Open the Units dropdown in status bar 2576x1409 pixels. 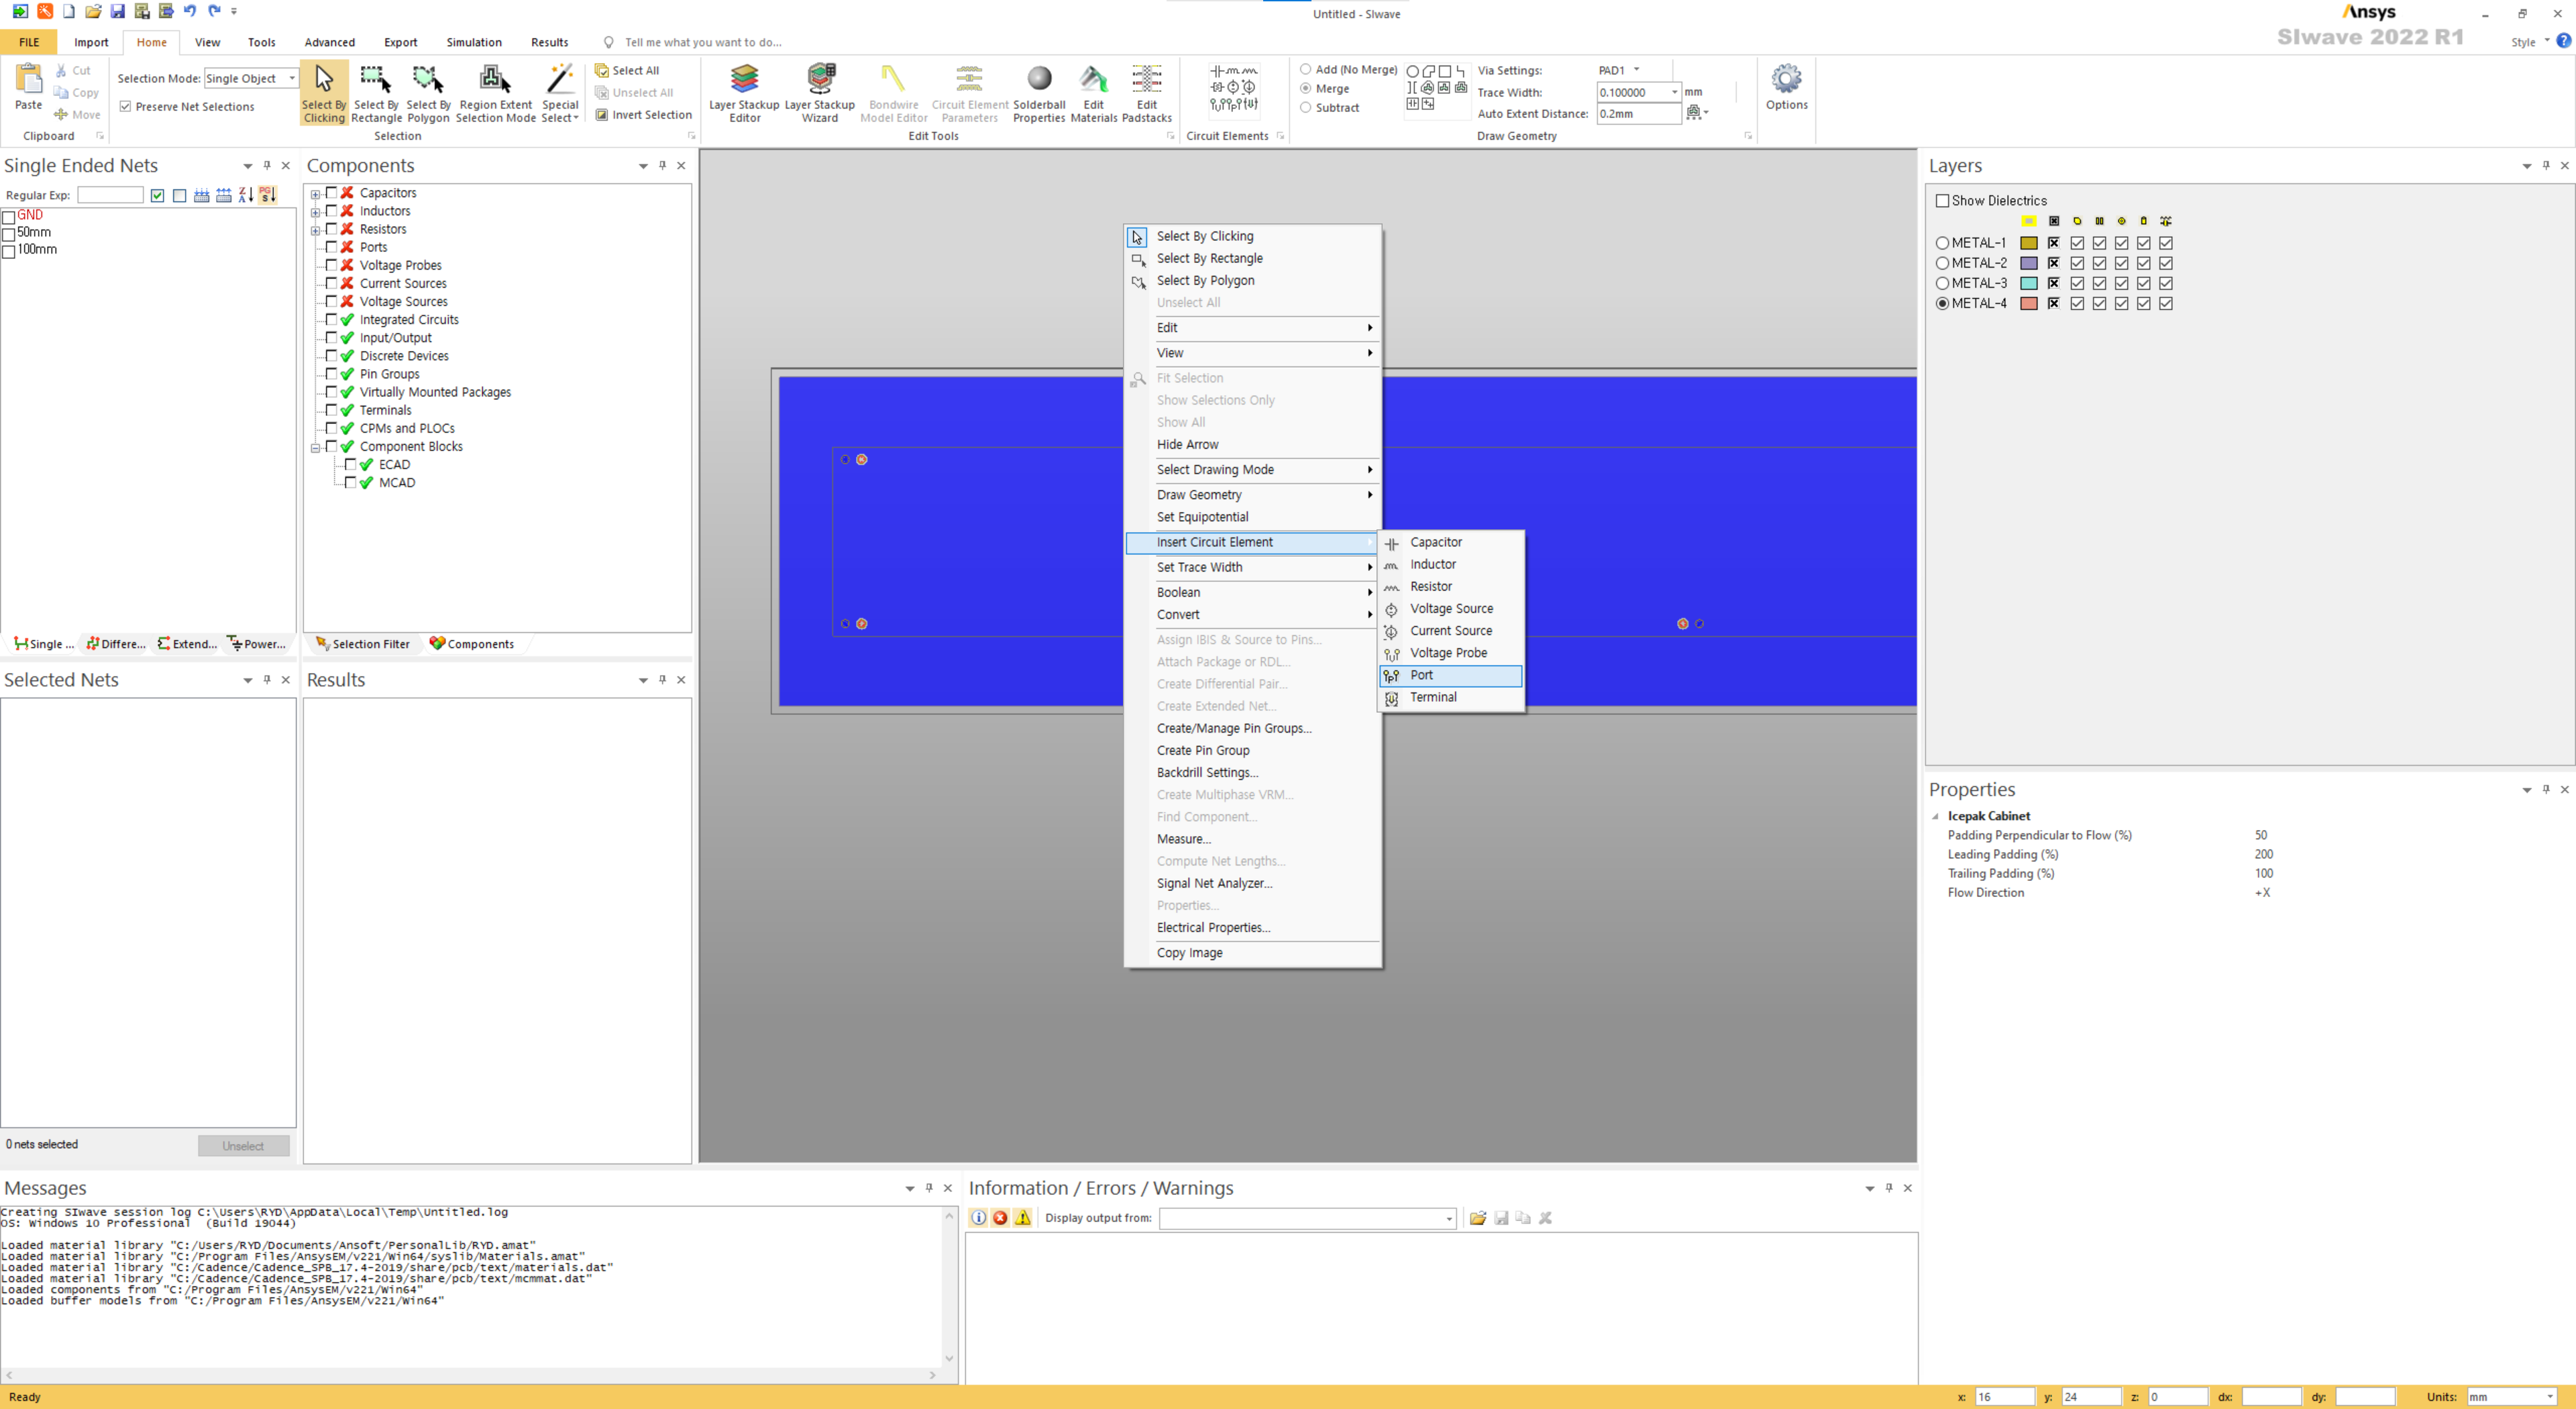point(2550,1397)
